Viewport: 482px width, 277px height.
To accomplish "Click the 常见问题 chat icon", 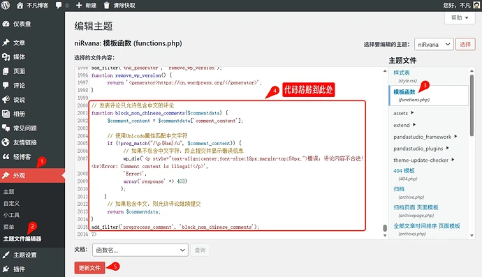I will tap(6, 128).
